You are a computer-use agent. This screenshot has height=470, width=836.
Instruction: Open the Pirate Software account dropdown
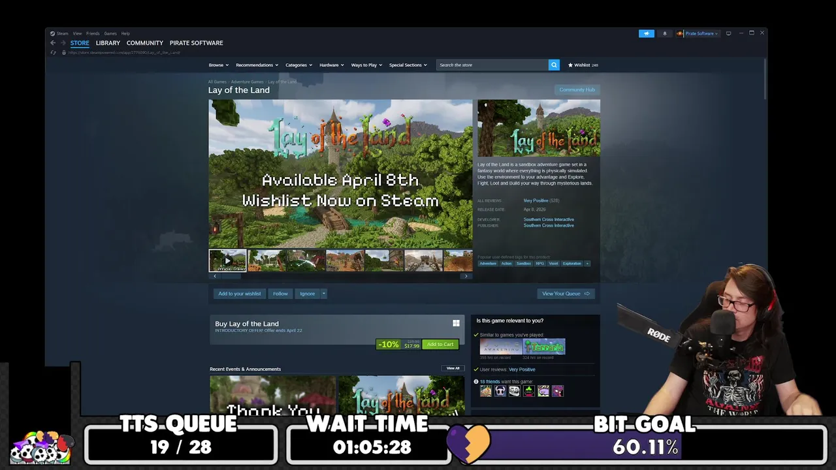tap(701, 33)
